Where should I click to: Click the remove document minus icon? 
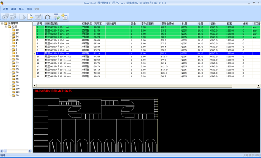click(30, 17)
